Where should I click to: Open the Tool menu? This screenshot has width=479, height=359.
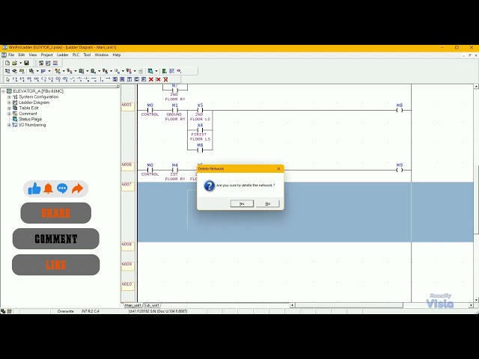tap(87, 55)
